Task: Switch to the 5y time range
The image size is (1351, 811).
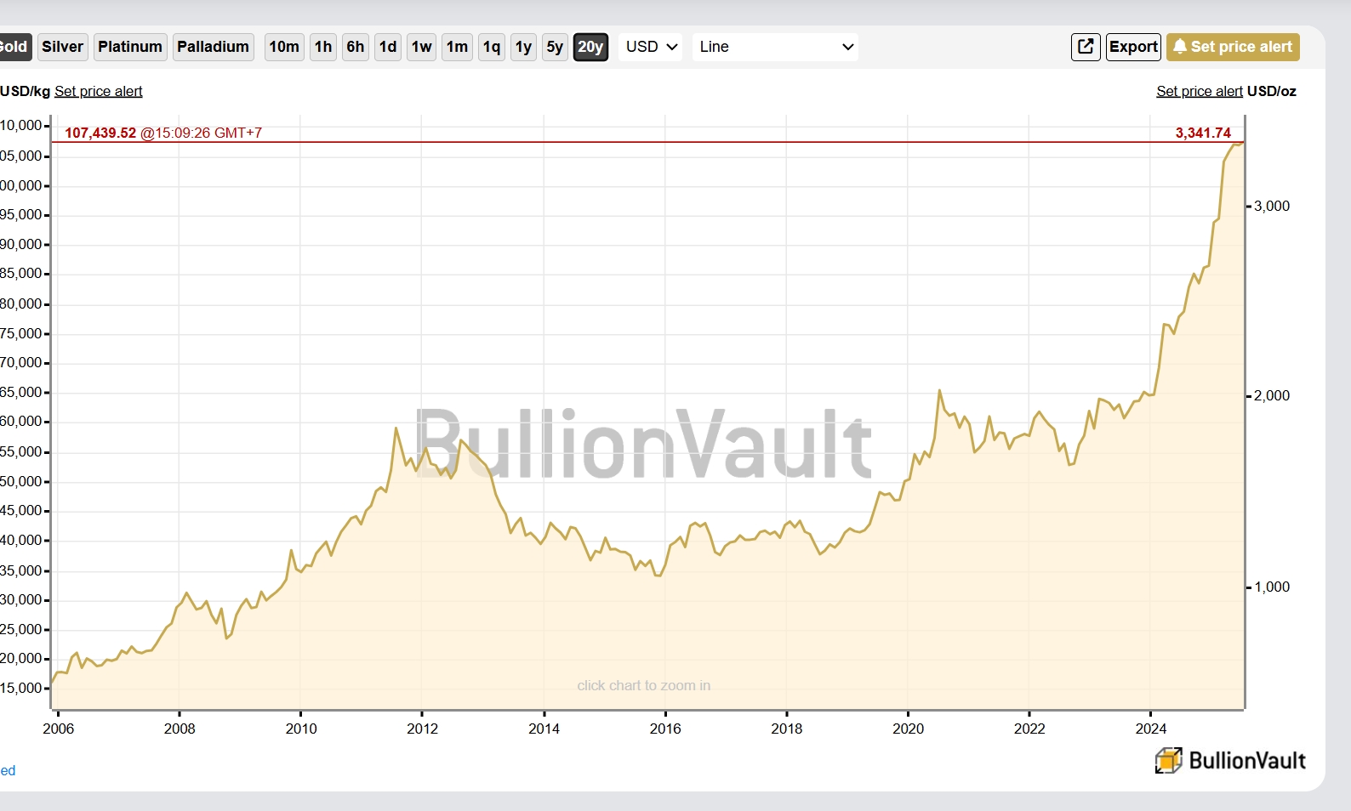Action: (555, 47)
